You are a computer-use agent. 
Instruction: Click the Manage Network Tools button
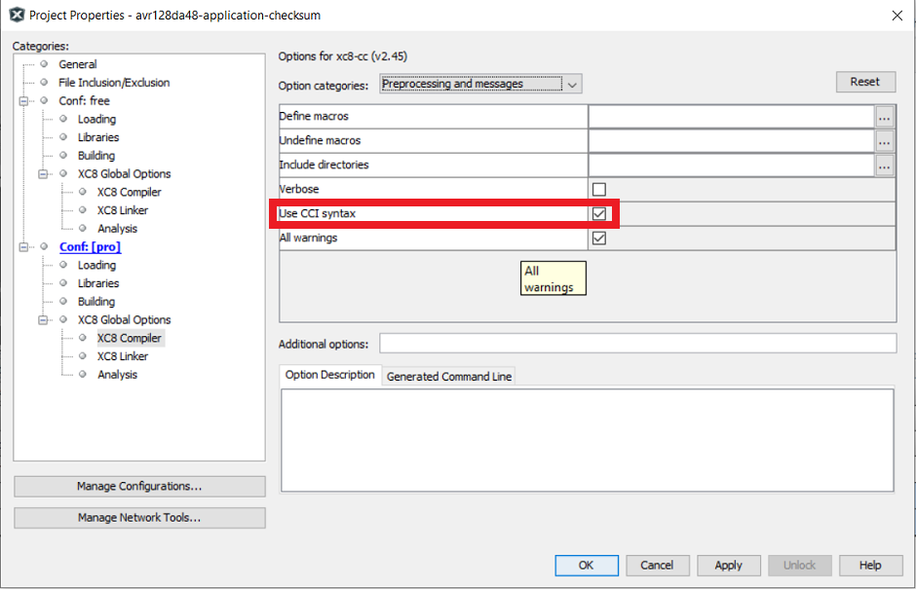(x=139, y=518)
